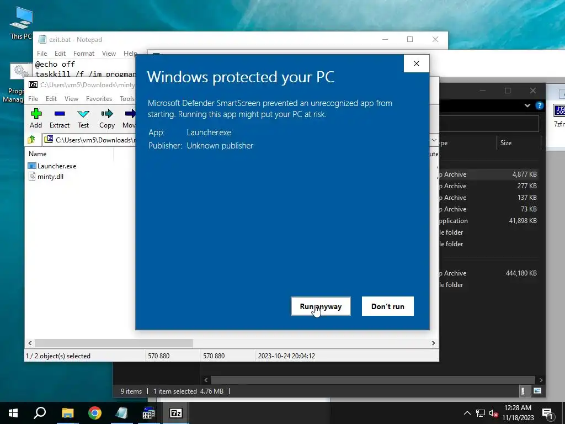Click 7-Zip horizontal scrollbar left arrow
565x424 pixels.
(x=30, y=343)
